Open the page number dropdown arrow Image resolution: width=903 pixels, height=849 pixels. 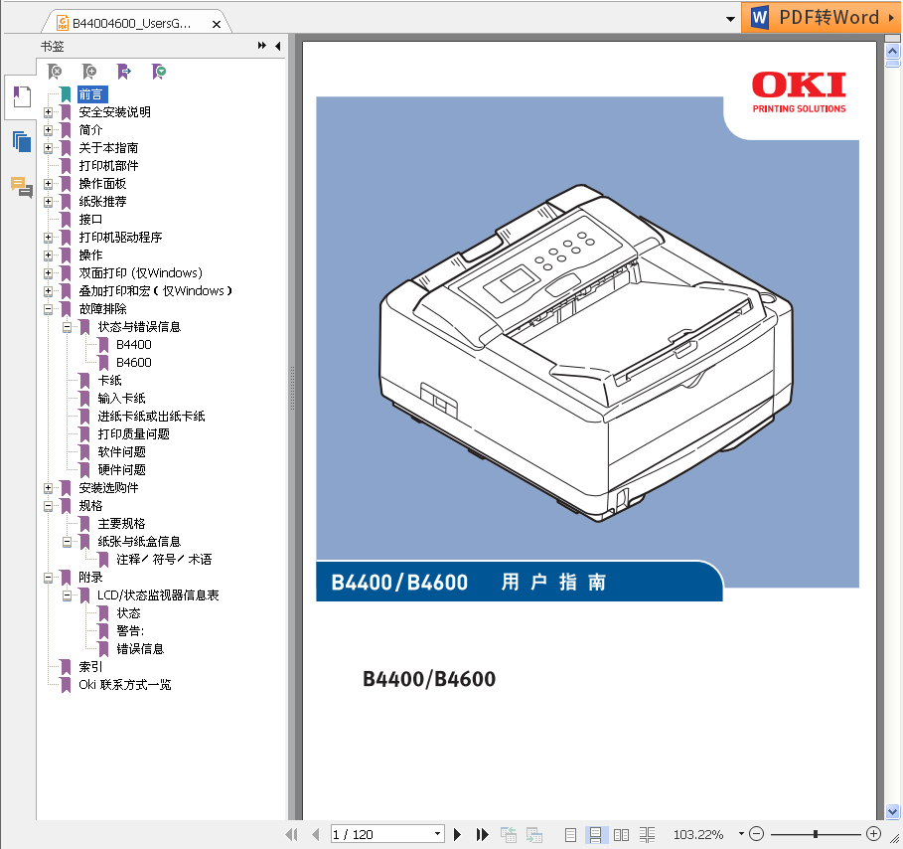click(438, 833)
